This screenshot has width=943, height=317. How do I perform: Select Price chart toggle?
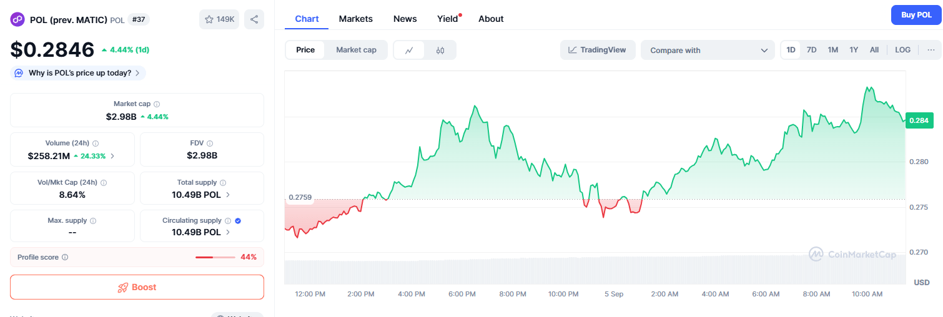(305, 50)
